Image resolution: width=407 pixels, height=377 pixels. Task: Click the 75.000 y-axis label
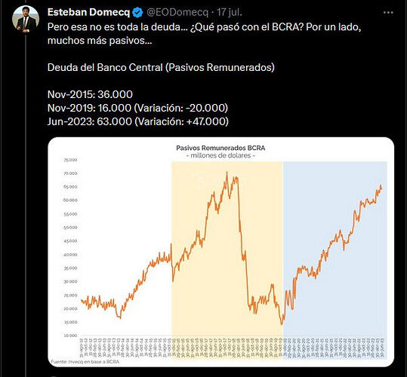70,160
